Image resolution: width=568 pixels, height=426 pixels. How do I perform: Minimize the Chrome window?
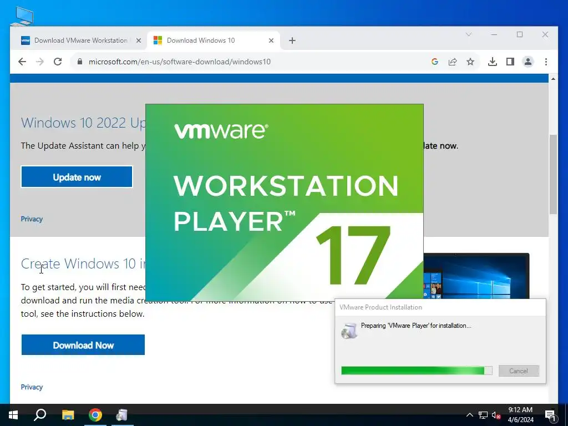(494, 34)
